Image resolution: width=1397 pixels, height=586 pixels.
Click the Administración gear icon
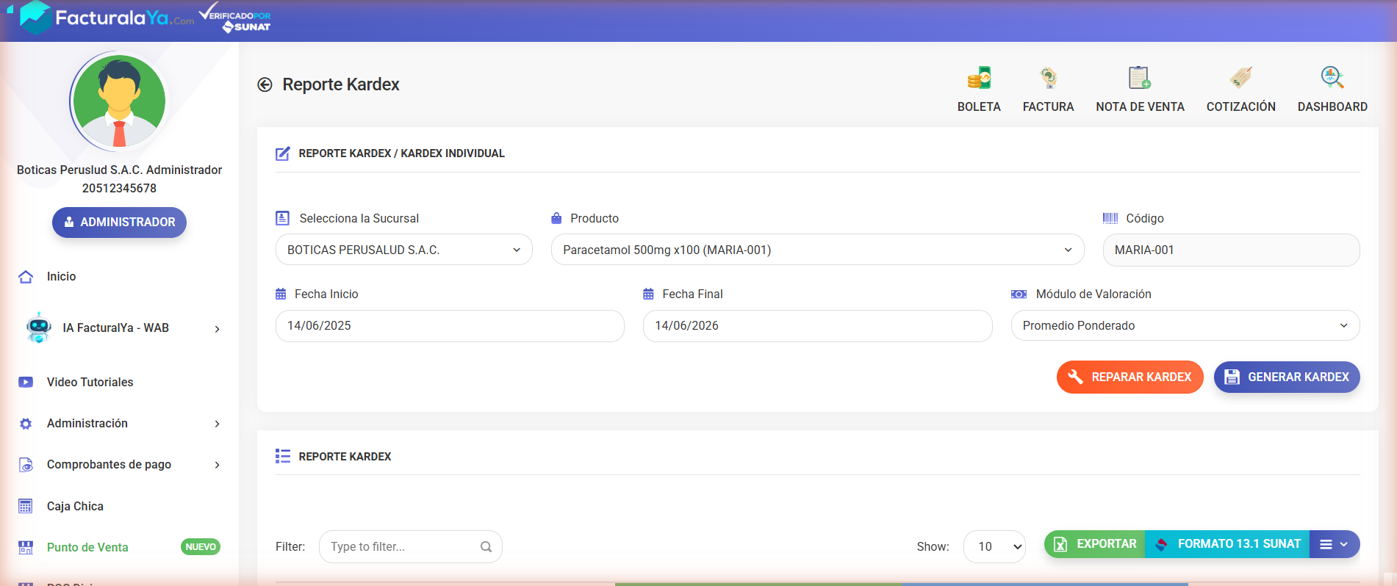pos(26,424)
